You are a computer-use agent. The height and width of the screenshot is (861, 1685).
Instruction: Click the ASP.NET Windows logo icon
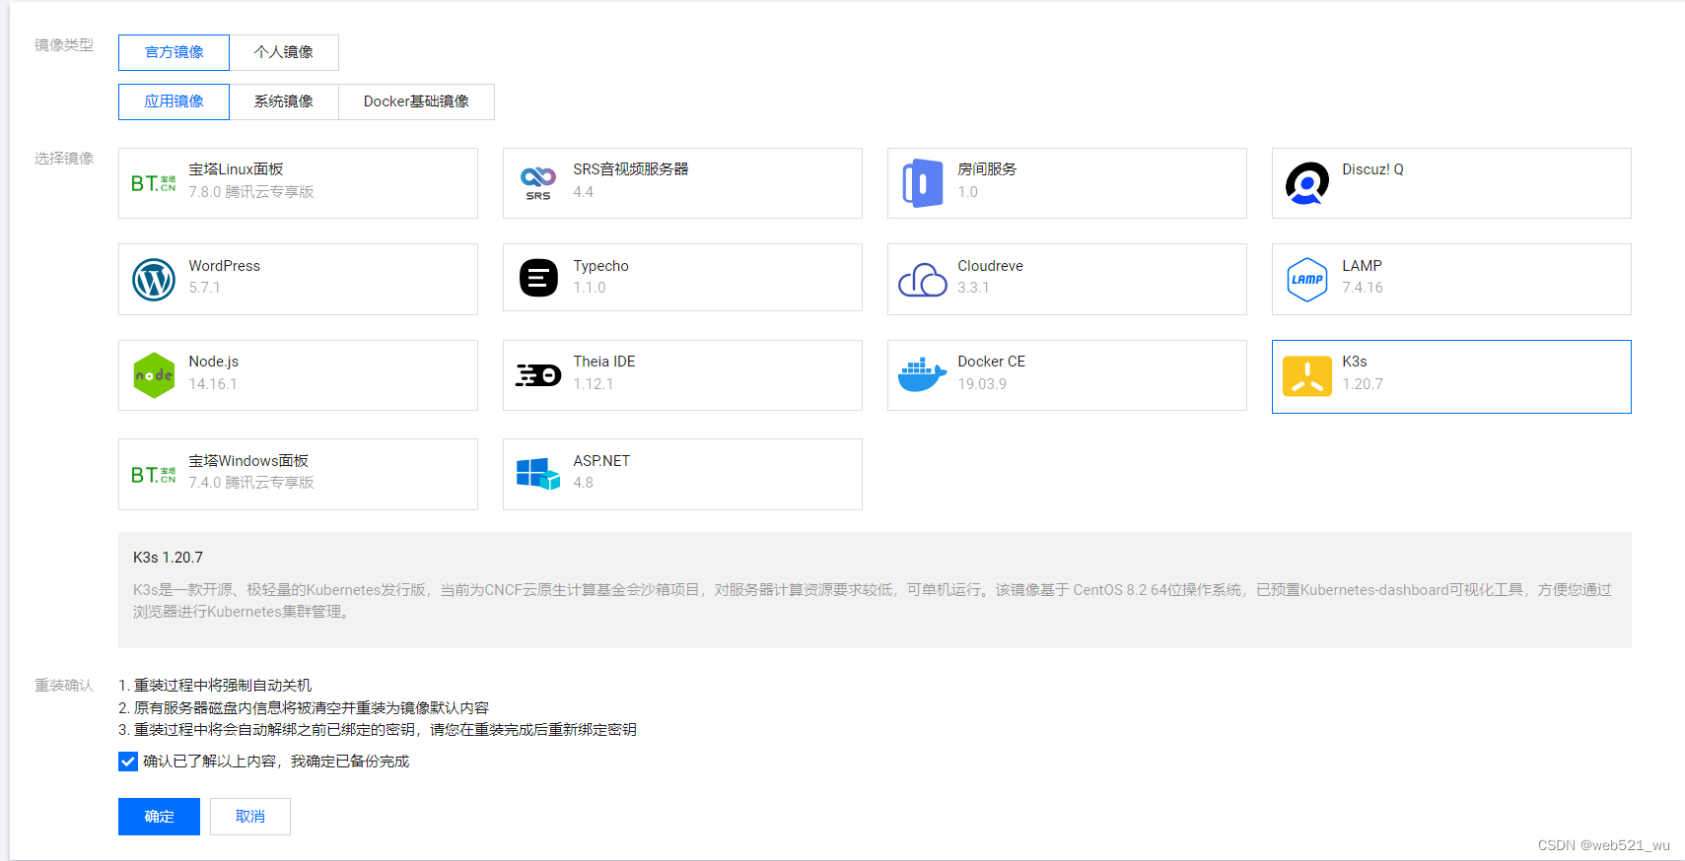click(x=538, y=474)
